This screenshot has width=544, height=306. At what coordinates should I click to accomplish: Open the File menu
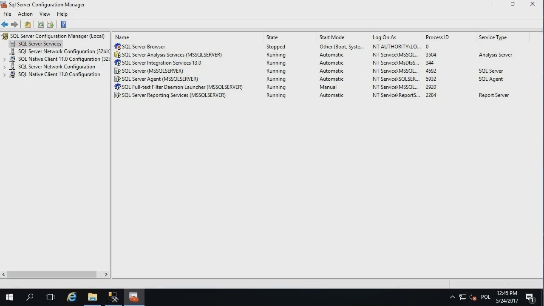coord(7,14)
